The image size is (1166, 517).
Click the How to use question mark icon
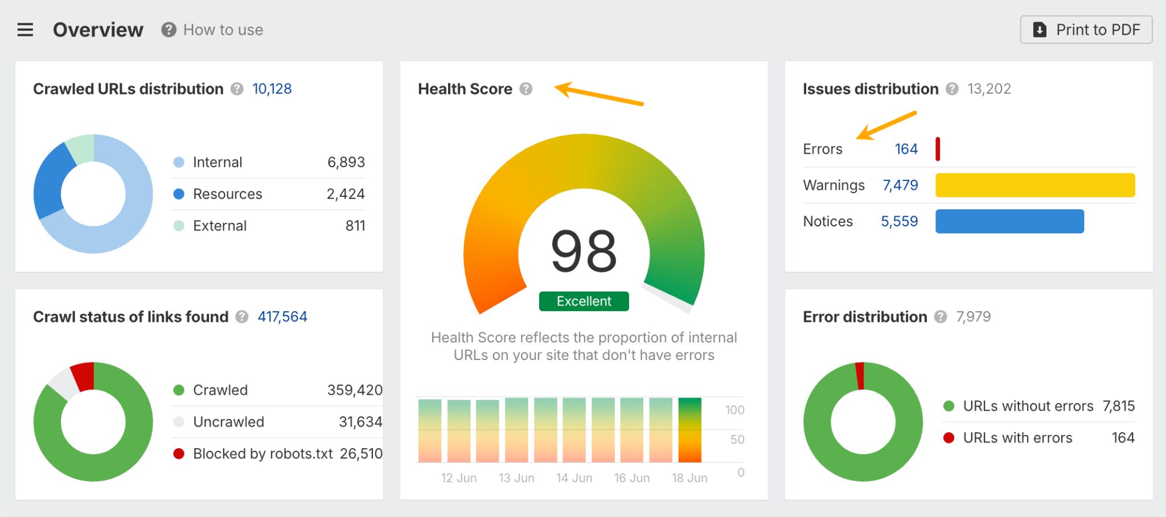tap(168, 30)
